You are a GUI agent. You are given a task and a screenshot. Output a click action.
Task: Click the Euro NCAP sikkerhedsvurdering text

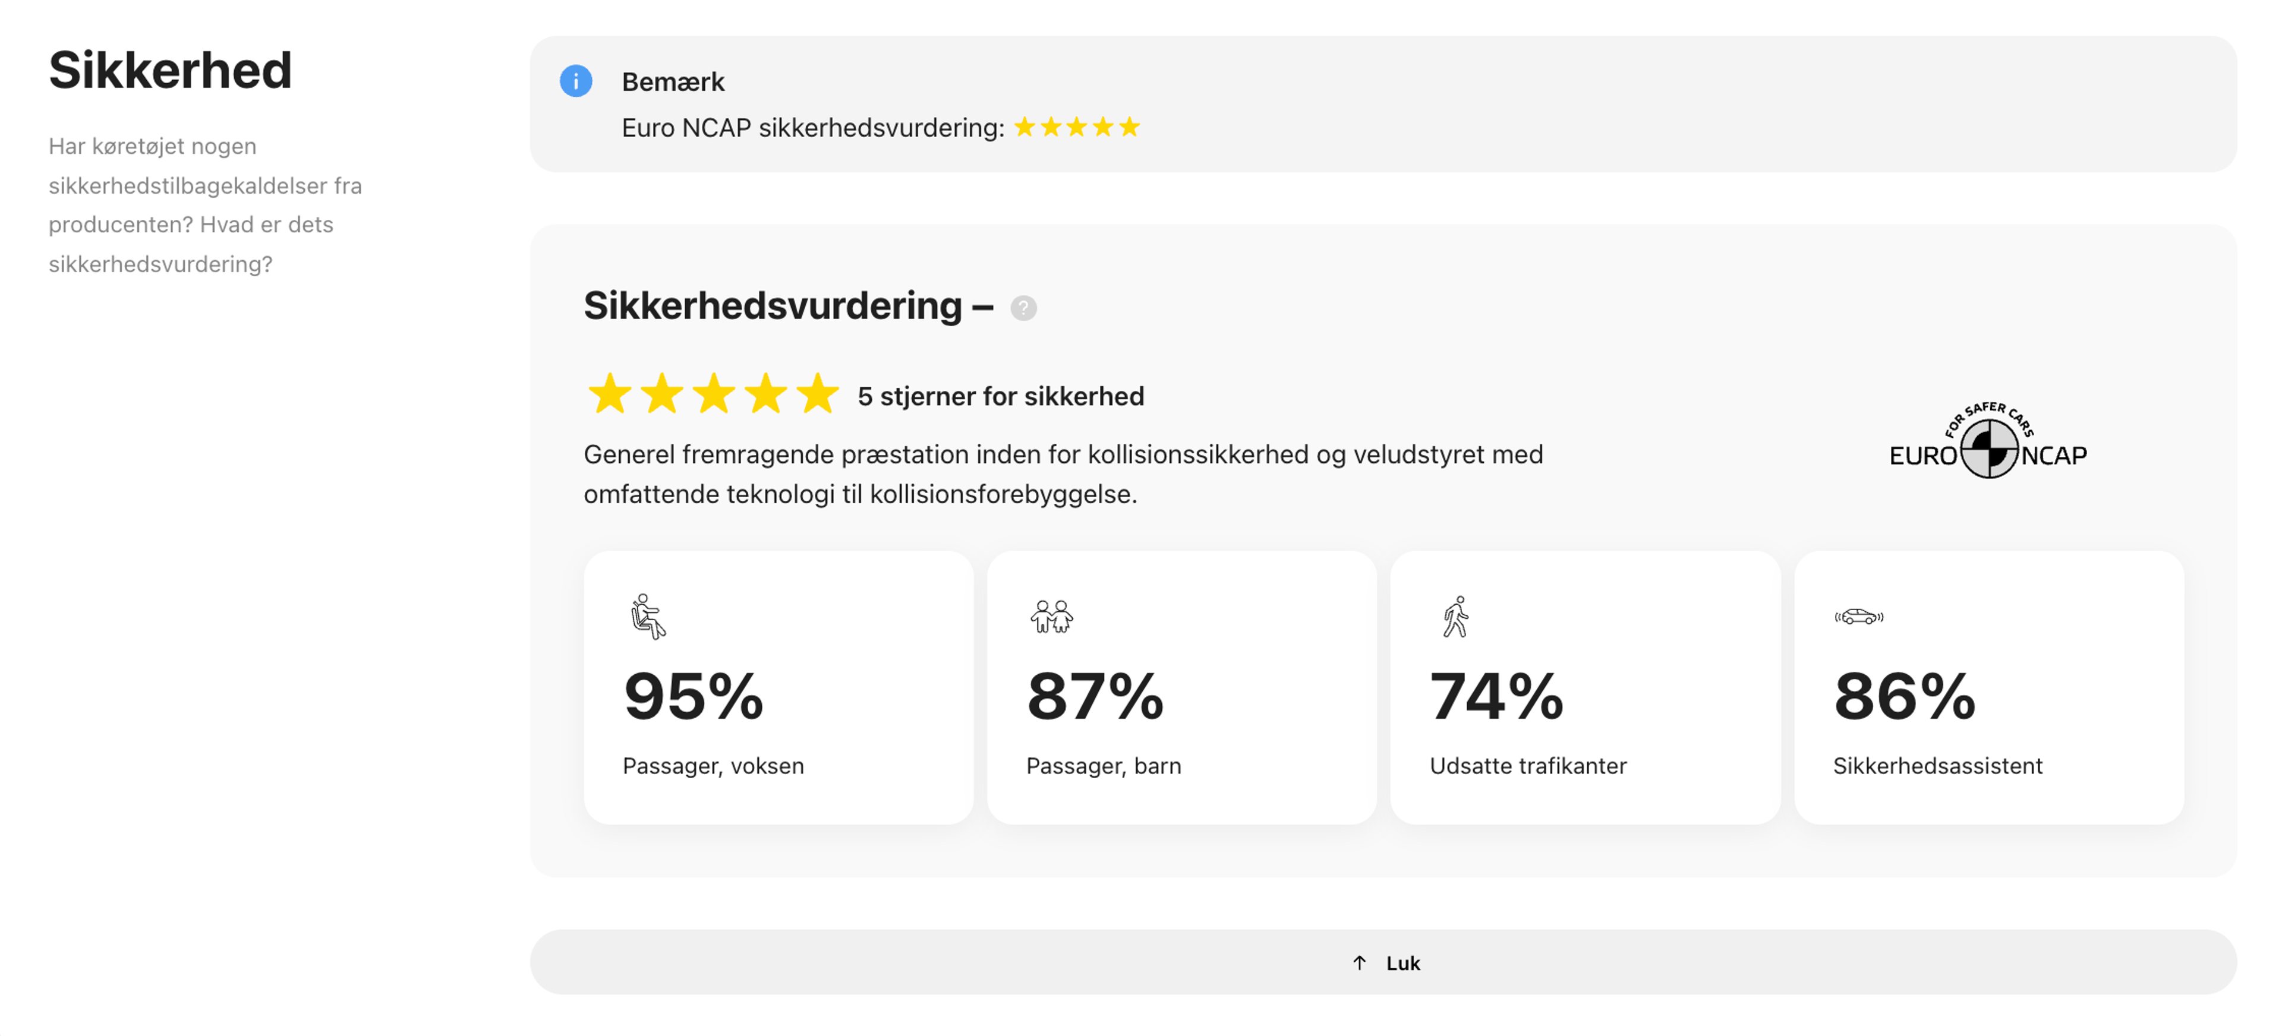pyautogui.click(x=812, y=128)
